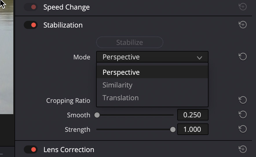Click the Strength value field 1.000
Screen dimensions: 256x157
[x=193, y=129]
